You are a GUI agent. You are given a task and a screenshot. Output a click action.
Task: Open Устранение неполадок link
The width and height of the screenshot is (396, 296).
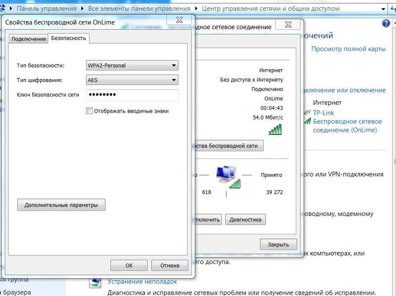coord(142,281)
